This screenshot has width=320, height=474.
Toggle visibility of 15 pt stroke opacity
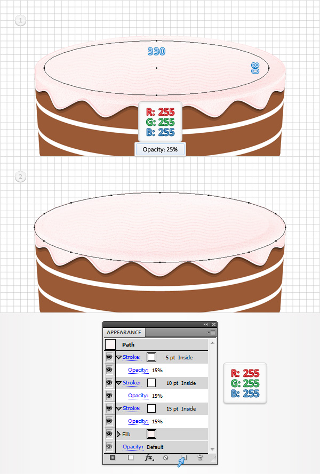109,421
